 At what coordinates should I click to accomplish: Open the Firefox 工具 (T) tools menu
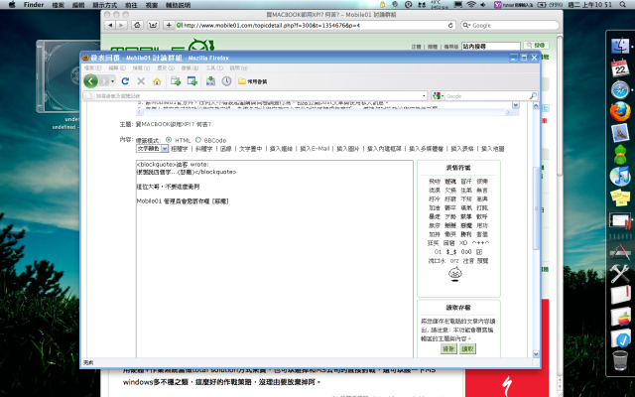point(214,68)
